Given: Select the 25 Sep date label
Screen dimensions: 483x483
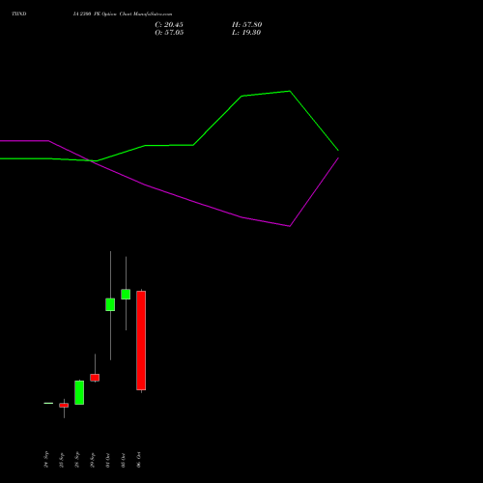Looking at the screenshot, I should point(62,460).
